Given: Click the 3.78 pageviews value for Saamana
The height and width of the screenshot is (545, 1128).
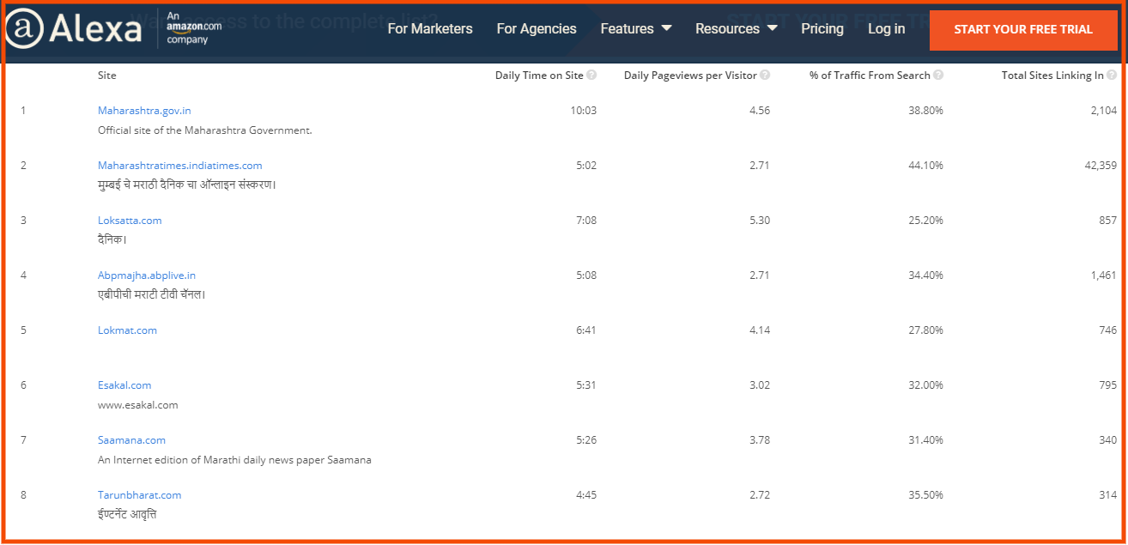Looking at the screenshot, I should 760,440.
